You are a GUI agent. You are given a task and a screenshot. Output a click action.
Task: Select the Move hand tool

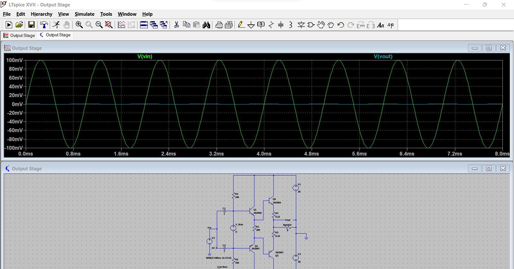point(321,25)
